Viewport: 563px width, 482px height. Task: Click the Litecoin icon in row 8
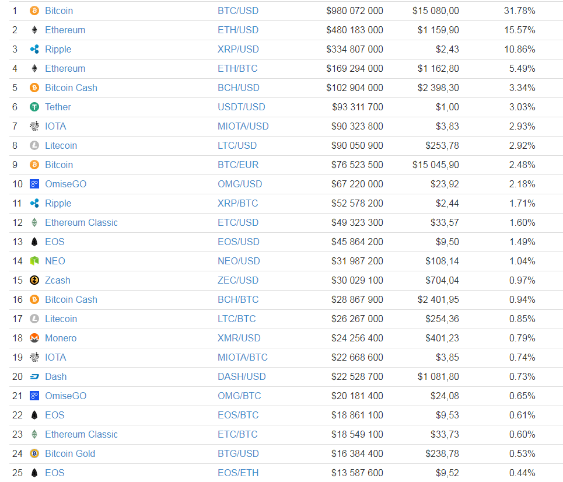(x=34, y=145)
